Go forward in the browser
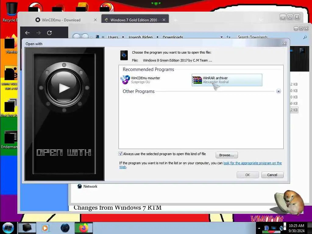 pyautogui.click(x=39, y=33)
